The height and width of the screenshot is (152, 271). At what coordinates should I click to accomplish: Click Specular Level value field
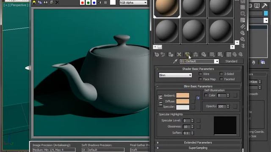tap(187, 121)
